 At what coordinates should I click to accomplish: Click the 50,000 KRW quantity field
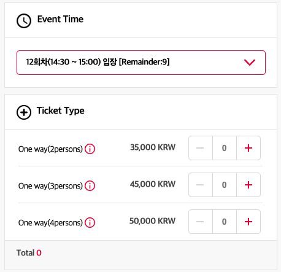click(x=225, y=222)
